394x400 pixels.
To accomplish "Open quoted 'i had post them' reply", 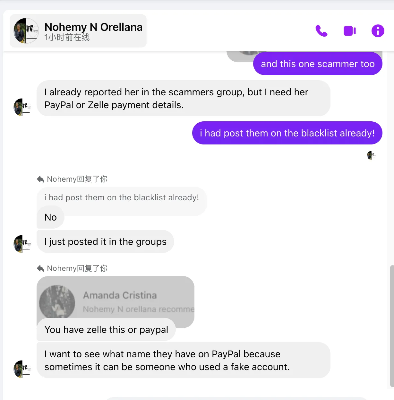I will tap(122, 198).
